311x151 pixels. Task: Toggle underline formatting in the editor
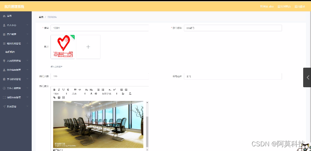pyautogui.click(x=63, y=90)
